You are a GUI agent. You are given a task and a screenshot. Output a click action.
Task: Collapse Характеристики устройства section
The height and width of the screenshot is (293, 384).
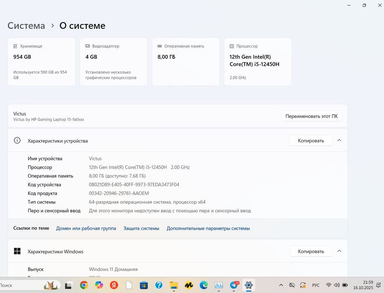pyautogui.click(x=339, y=140)
